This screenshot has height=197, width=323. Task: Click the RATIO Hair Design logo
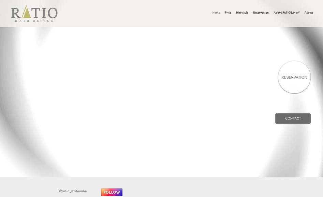[34, 14]
